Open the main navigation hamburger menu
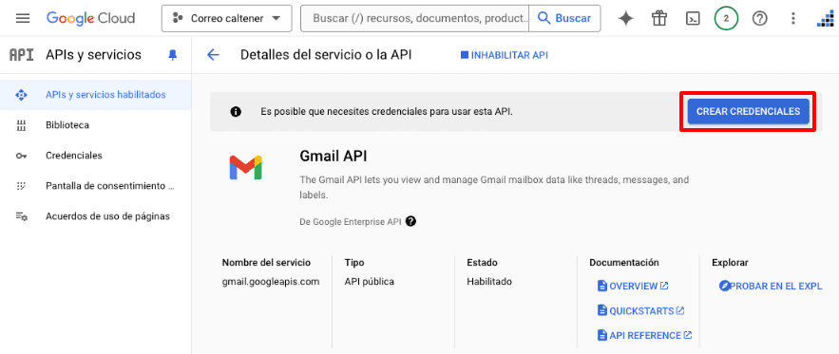The height and width of the screenshot is (354, 839). click(23, 18)
